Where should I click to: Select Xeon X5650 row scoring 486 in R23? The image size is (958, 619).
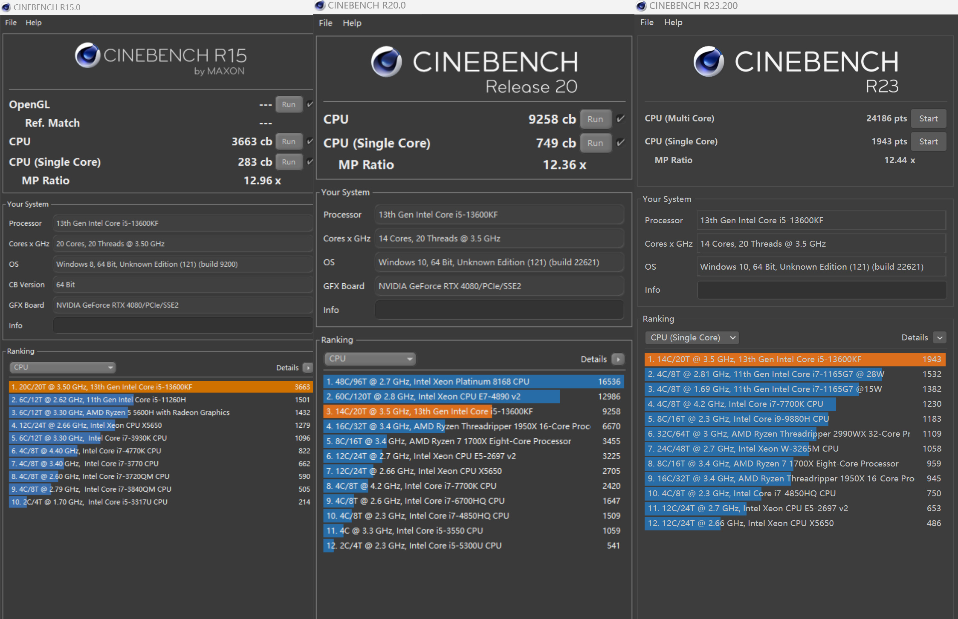coord(795,523)
